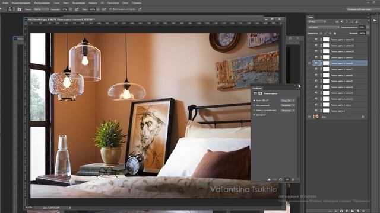
Task: Uncheck the Дизеринг checkbox
Action: tap(254, 115)
